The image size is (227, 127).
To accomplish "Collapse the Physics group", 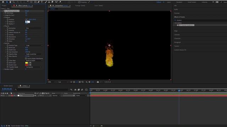I will coord(4,26).
